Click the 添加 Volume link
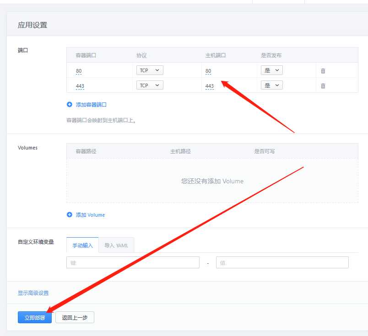Image resolution: width=368 pixels, height=336 pixels. pos(90,215)
